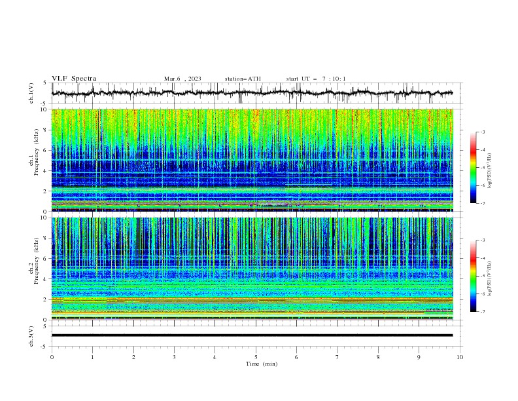Click the ch.2 "Frequency (kHz)" axis label

37,261
